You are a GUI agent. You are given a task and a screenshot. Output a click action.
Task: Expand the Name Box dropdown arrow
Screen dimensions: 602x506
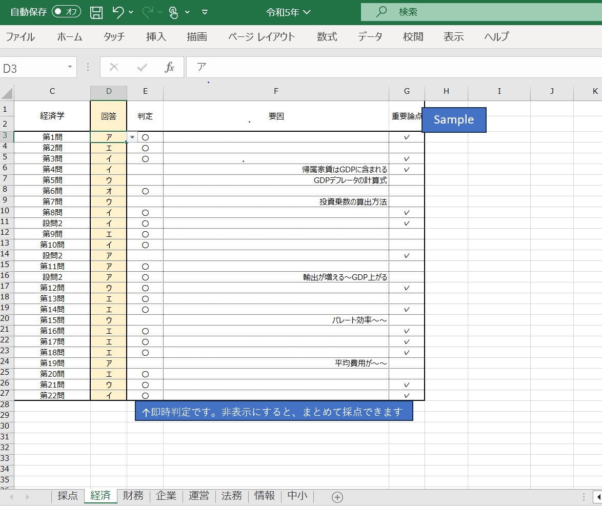click(70, 67)
